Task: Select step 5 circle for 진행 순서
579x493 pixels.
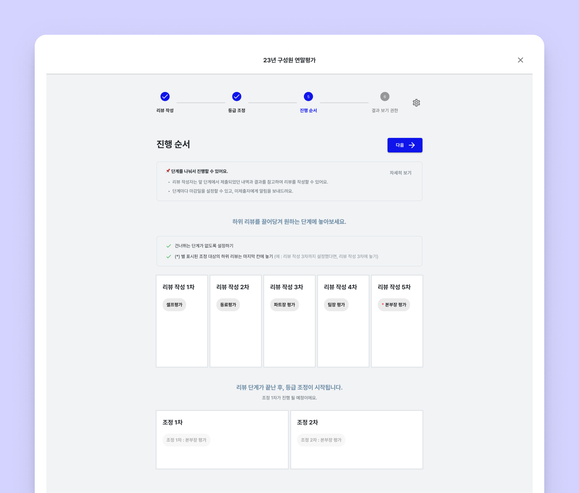Action: pyautogui.click(x=308, y=97)
